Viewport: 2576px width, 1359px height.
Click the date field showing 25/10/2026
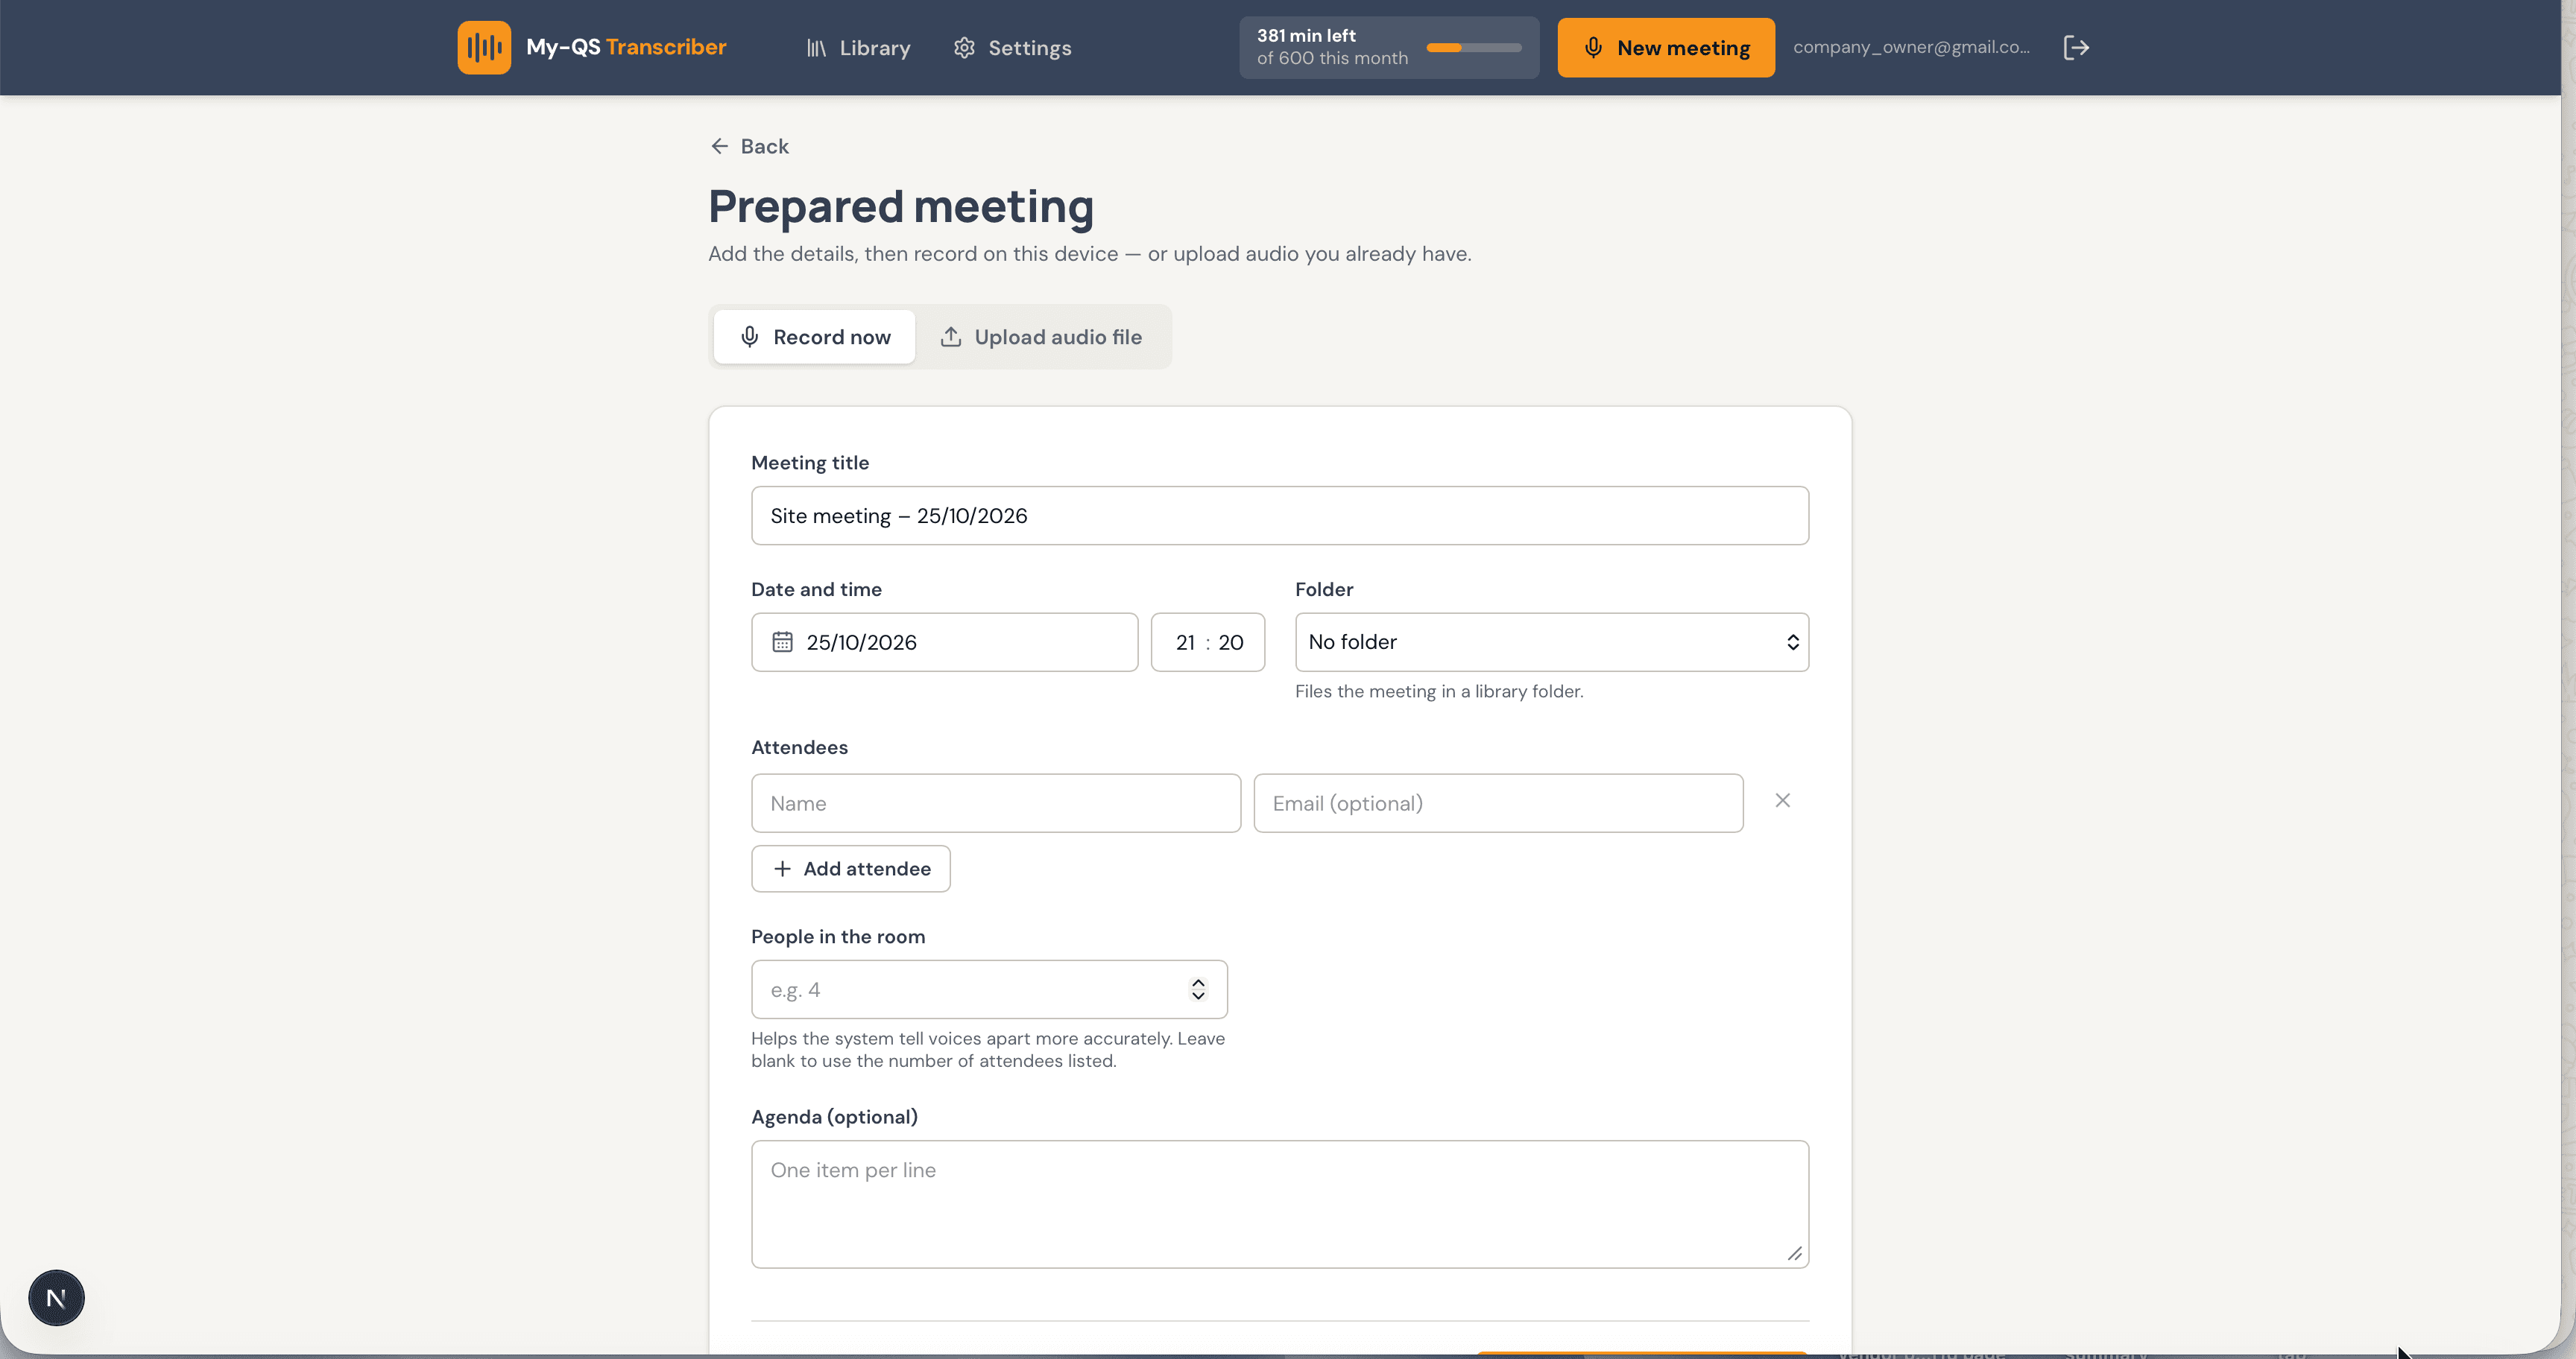click(x=944, y=642)
